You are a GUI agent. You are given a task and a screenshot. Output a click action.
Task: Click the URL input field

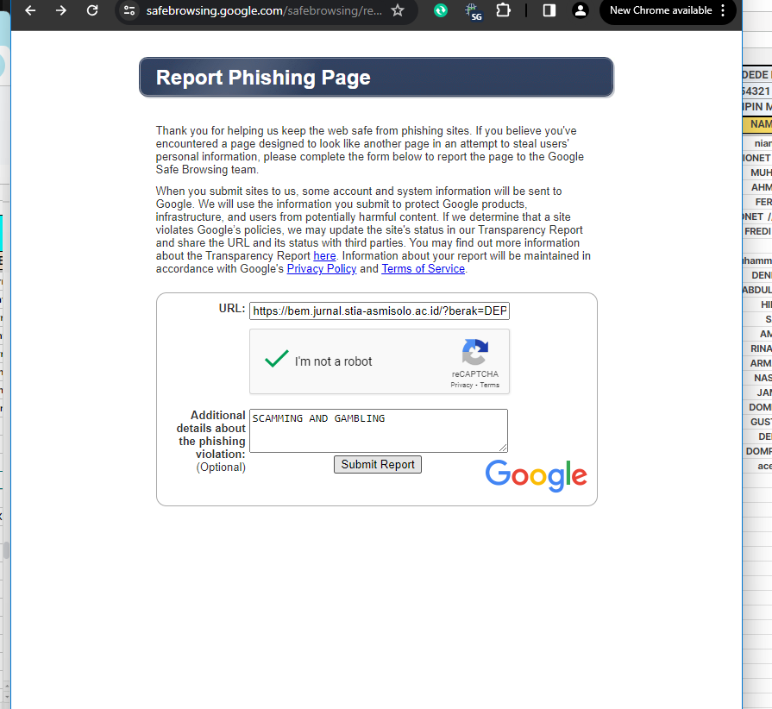(380, 311)
